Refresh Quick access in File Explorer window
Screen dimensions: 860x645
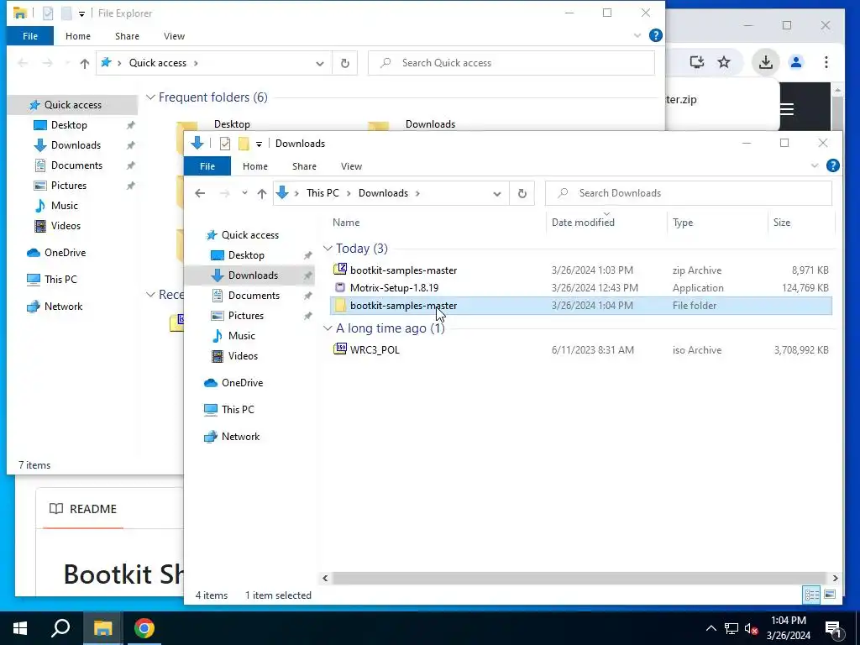click(345, 63)
